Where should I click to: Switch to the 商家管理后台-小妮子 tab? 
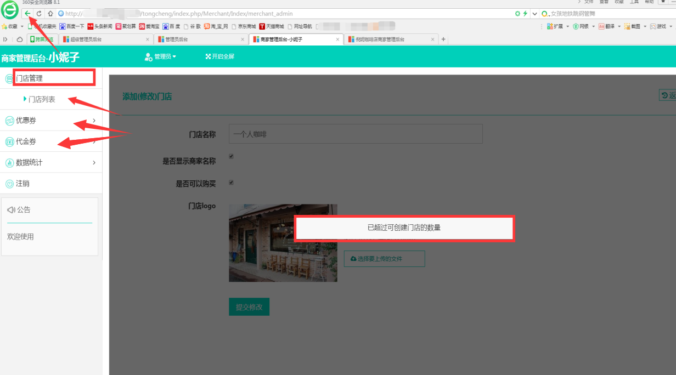click(296, 39)
